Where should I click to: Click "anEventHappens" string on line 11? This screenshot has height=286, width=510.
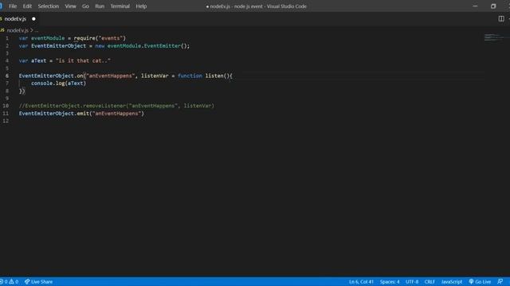tap(116, 114)
